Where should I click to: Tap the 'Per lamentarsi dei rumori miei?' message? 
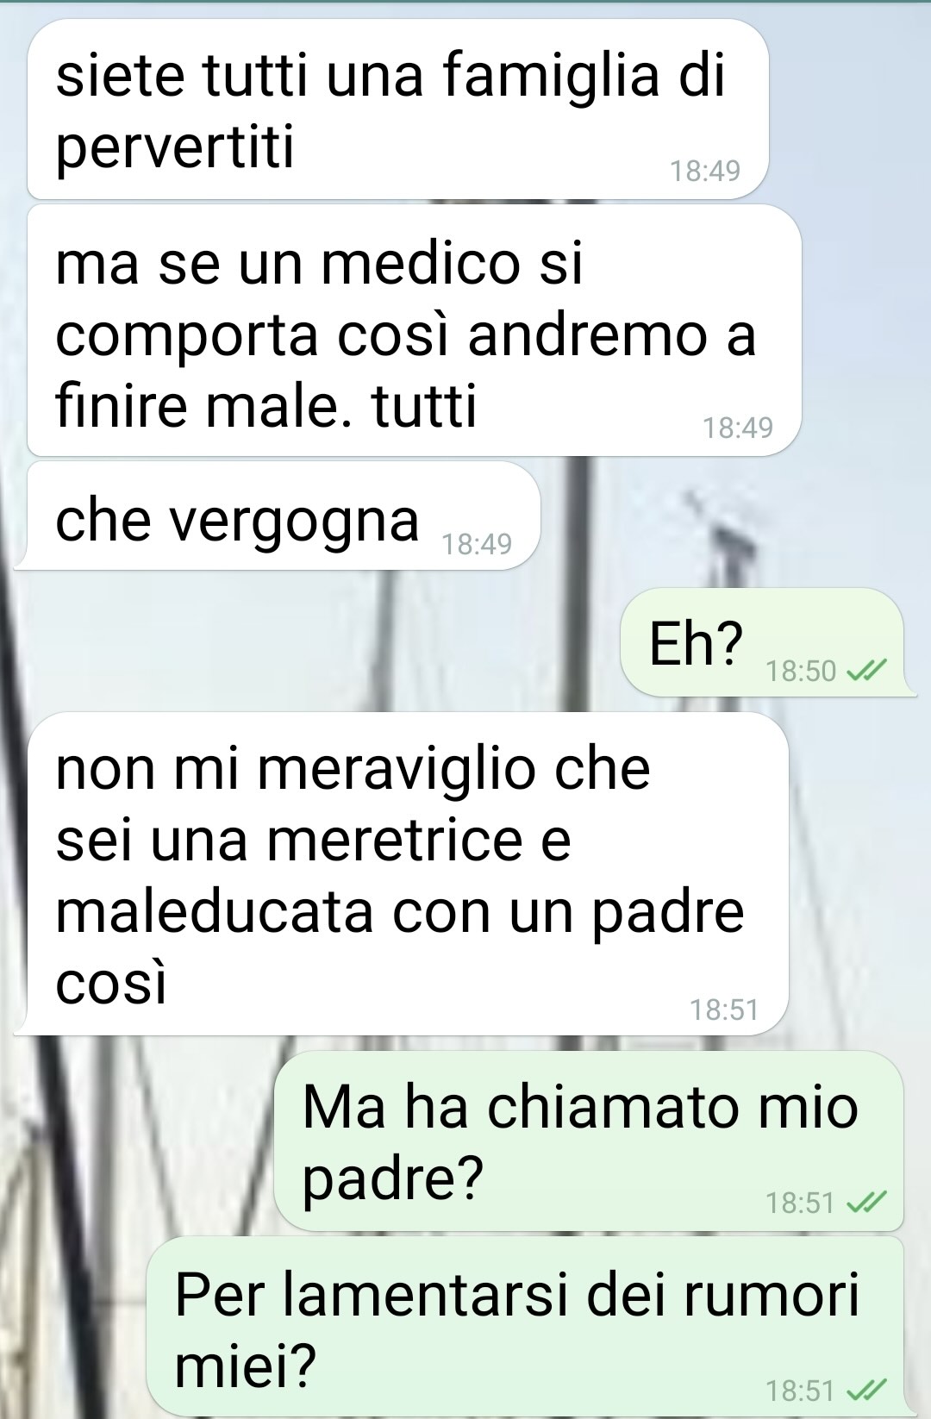[x=525, y=1327]
